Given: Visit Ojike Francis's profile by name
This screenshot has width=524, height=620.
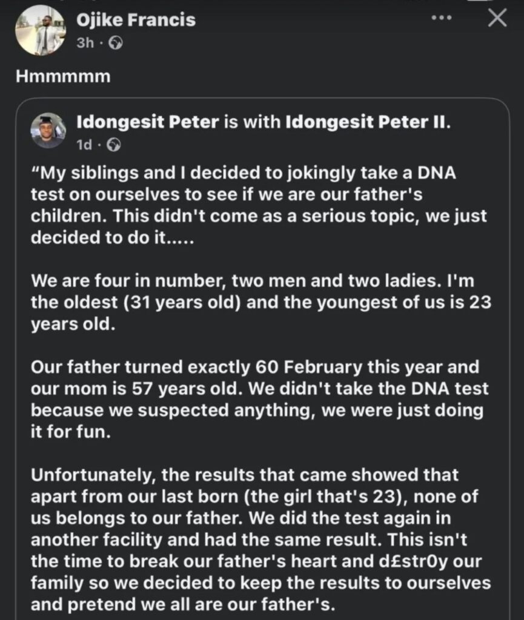Looking at the screenshot, I should point(136,20).
